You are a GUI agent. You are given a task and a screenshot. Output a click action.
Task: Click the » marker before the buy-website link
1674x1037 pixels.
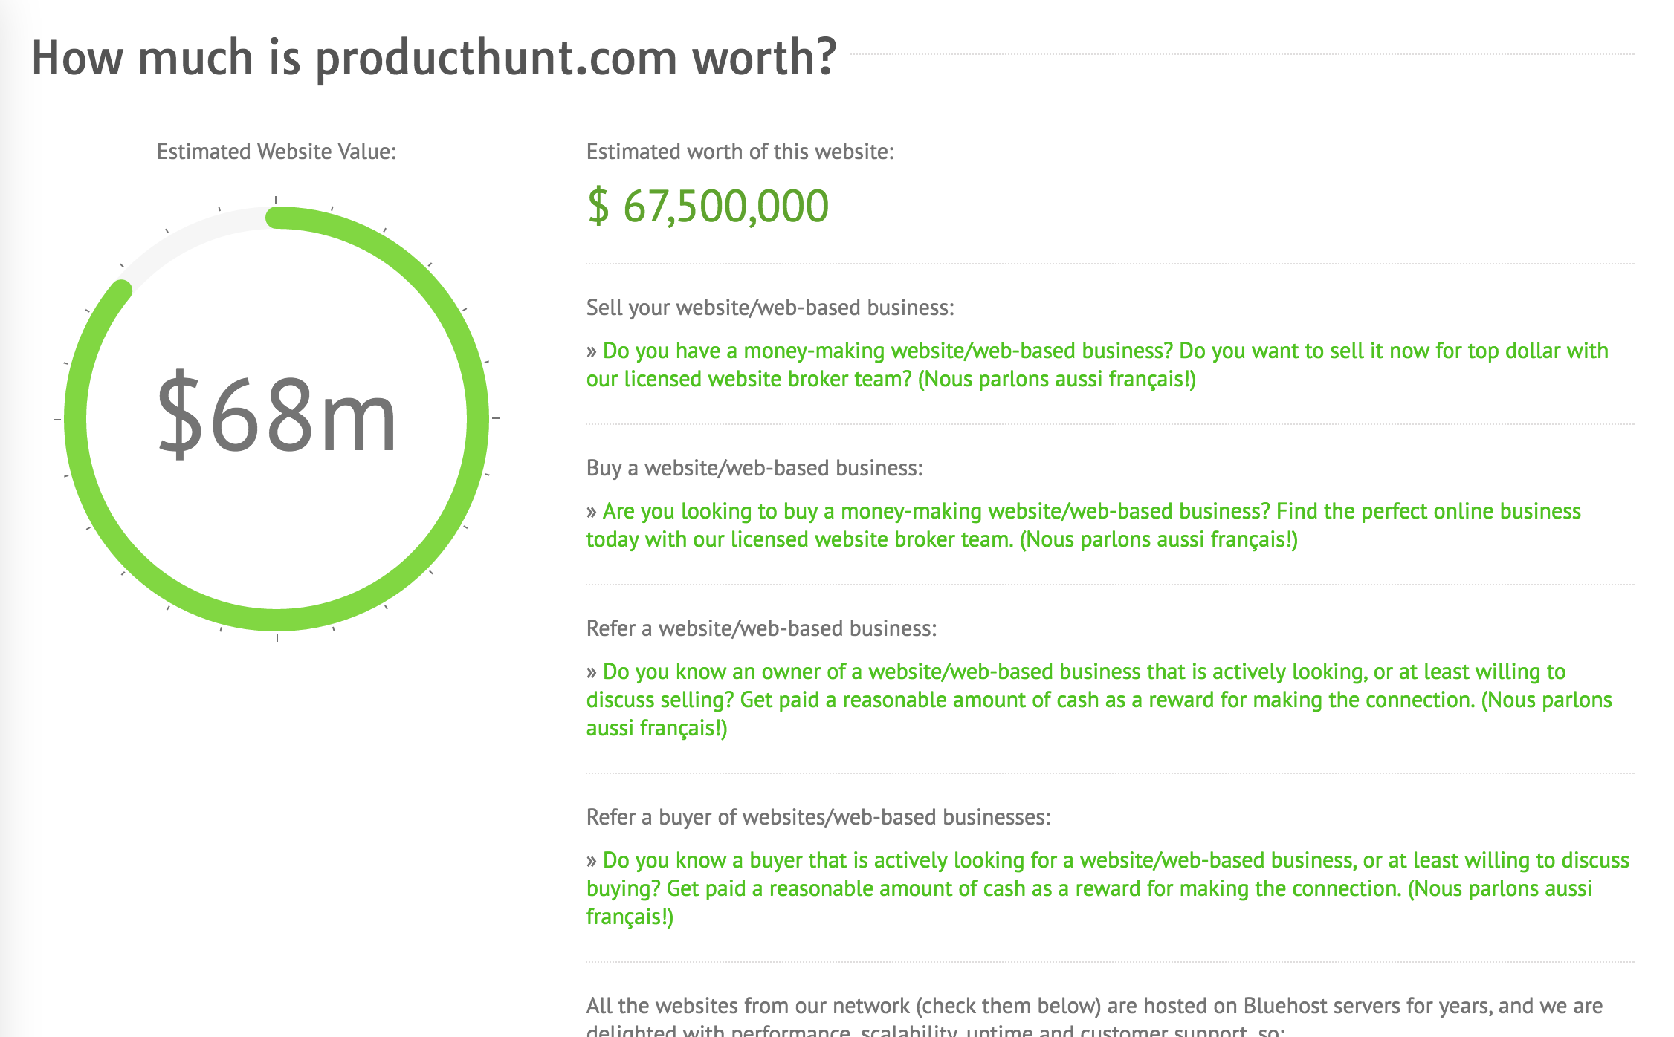592,512
